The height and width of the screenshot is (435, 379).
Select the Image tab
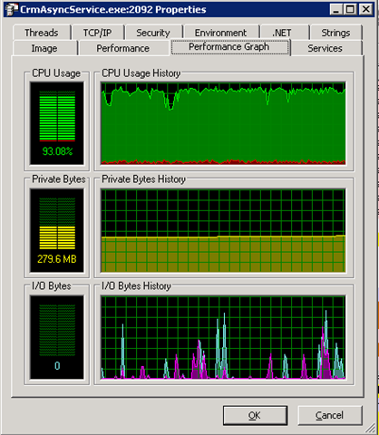click(x=44, y=48)
